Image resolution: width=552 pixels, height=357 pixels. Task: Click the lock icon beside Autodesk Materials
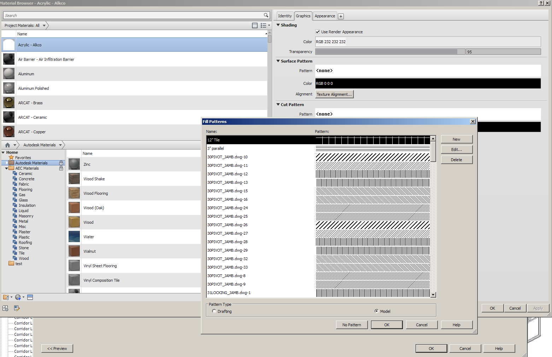[x=61, y=163]
